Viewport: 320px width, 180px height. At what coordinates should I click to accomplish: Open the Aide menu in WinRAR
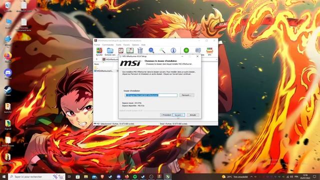[x=143, y=44]
